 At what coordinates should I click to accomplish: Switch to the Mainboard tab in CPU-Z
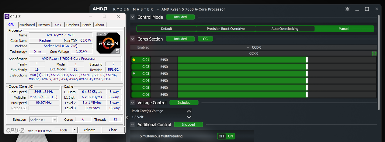[x=27, y=25]
